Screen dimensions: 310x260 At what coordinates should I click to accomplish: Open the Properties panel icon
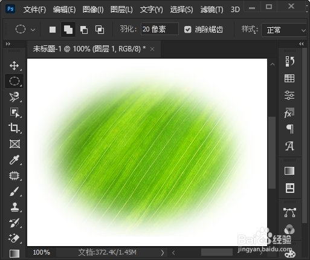(290, 188)
